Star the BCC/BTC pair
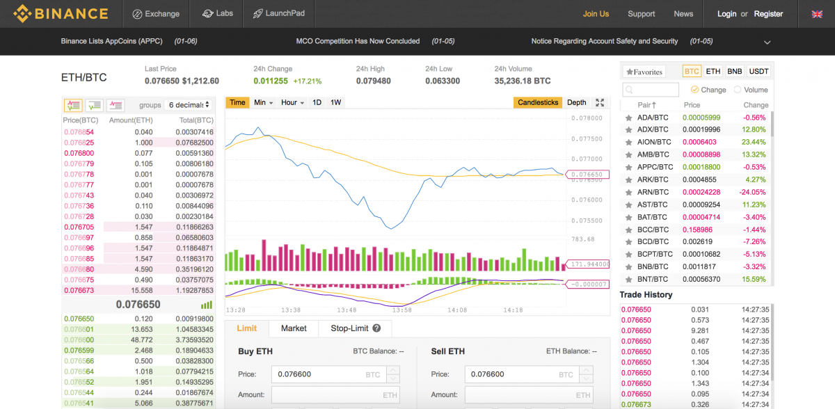 point(628,230)
